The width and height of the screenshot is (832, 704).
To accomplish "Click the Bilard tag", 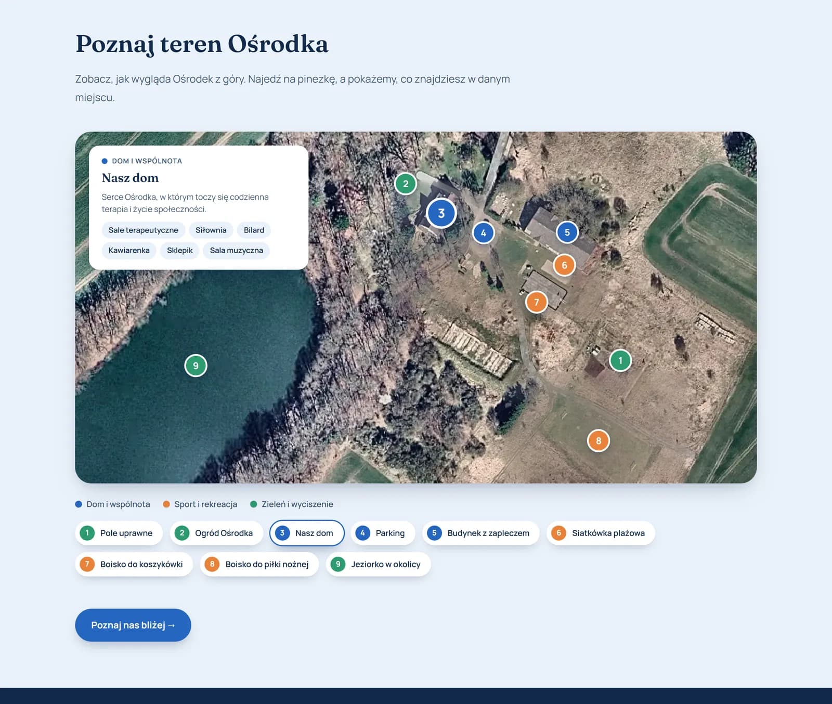I will point(254,230).
